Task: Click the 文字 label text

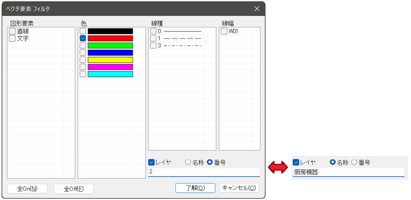Action: (23, 39)
